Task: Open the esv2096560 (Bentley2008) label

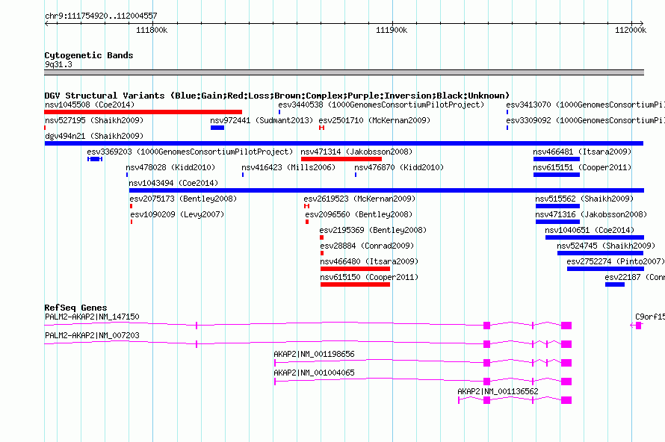Action: tap(359, 214)
